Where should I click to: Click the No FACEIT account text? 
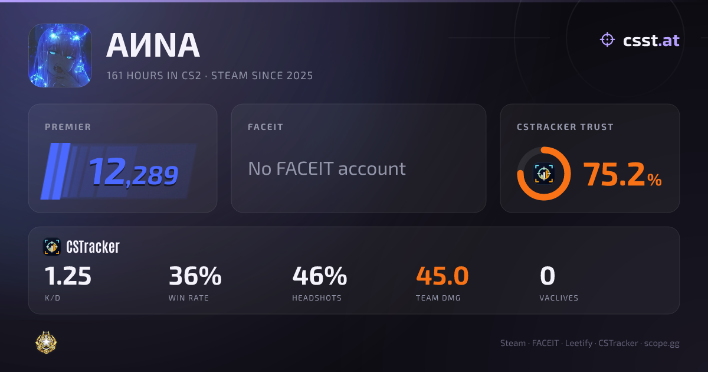coord(327,169)
